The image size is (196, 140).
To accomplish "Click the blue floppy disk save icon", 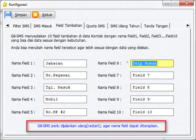I will tap(8, 15).
